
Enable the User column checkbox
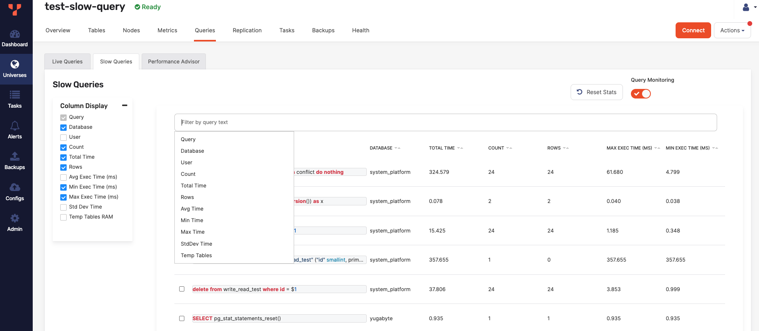pos(63,138)
